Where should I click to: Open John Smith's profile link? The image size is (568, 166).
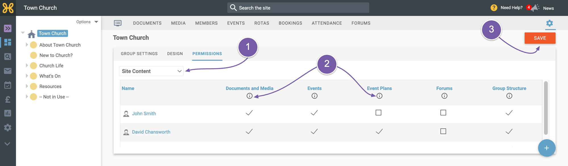(x=144, y=114)
